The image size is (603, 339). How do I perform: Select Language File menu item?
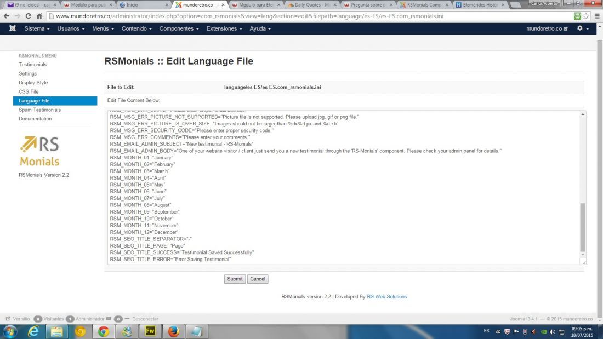pyautogui.click(x=55, y=101)
